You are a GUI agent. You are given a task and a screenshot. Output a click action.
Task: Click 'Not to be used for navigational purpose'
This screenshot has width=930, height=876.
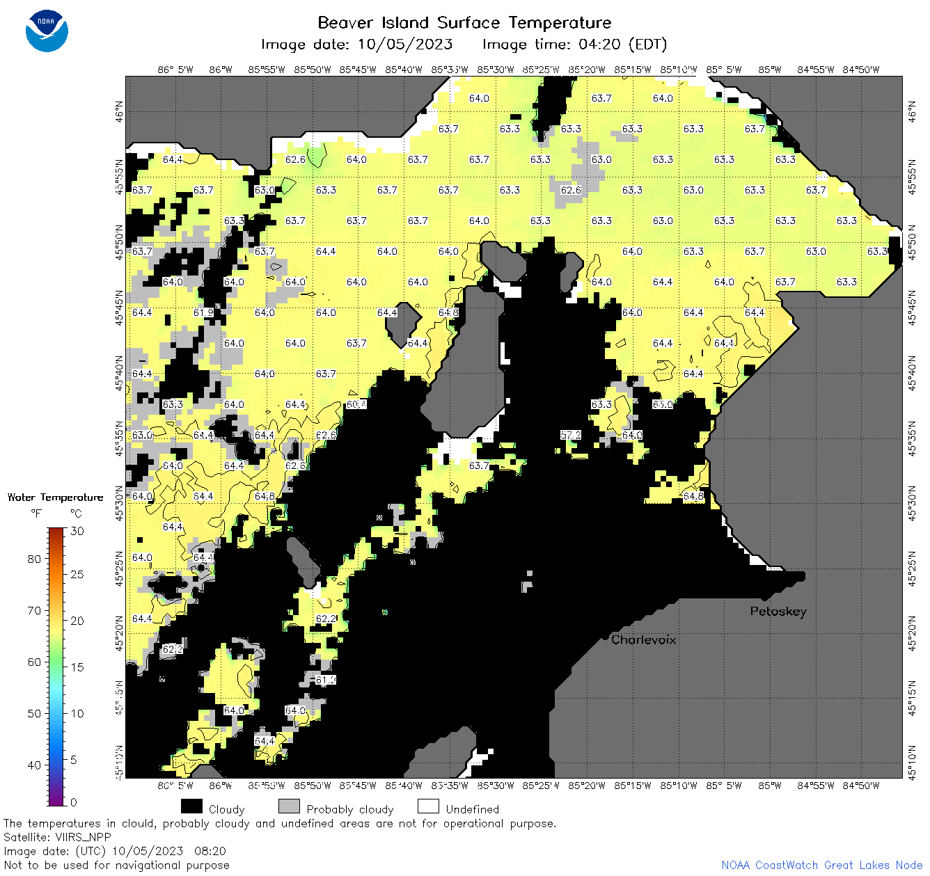tap(116, 865)
